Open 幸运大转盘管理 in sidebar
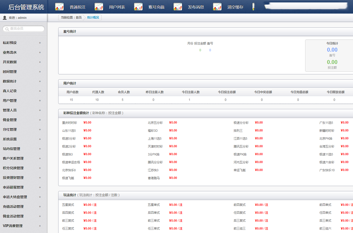The width and height of the screenshot is (353, 233). [x=15, y=197]
